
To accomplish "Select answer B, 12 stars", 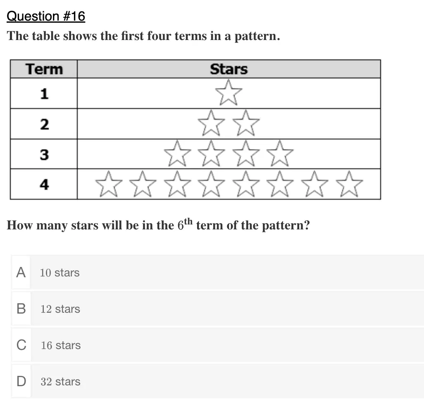I will [x=218, y=309].
